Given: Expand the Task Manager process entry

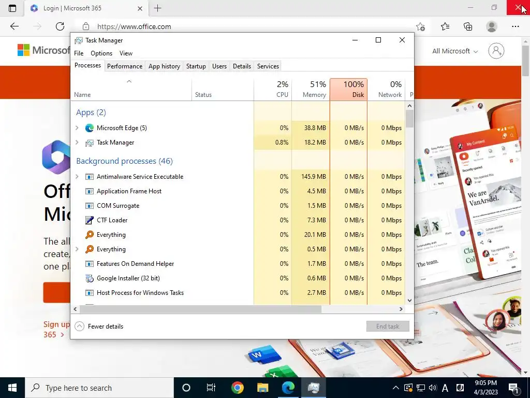Looking at the screenshot, I should [x=77, y=143].
